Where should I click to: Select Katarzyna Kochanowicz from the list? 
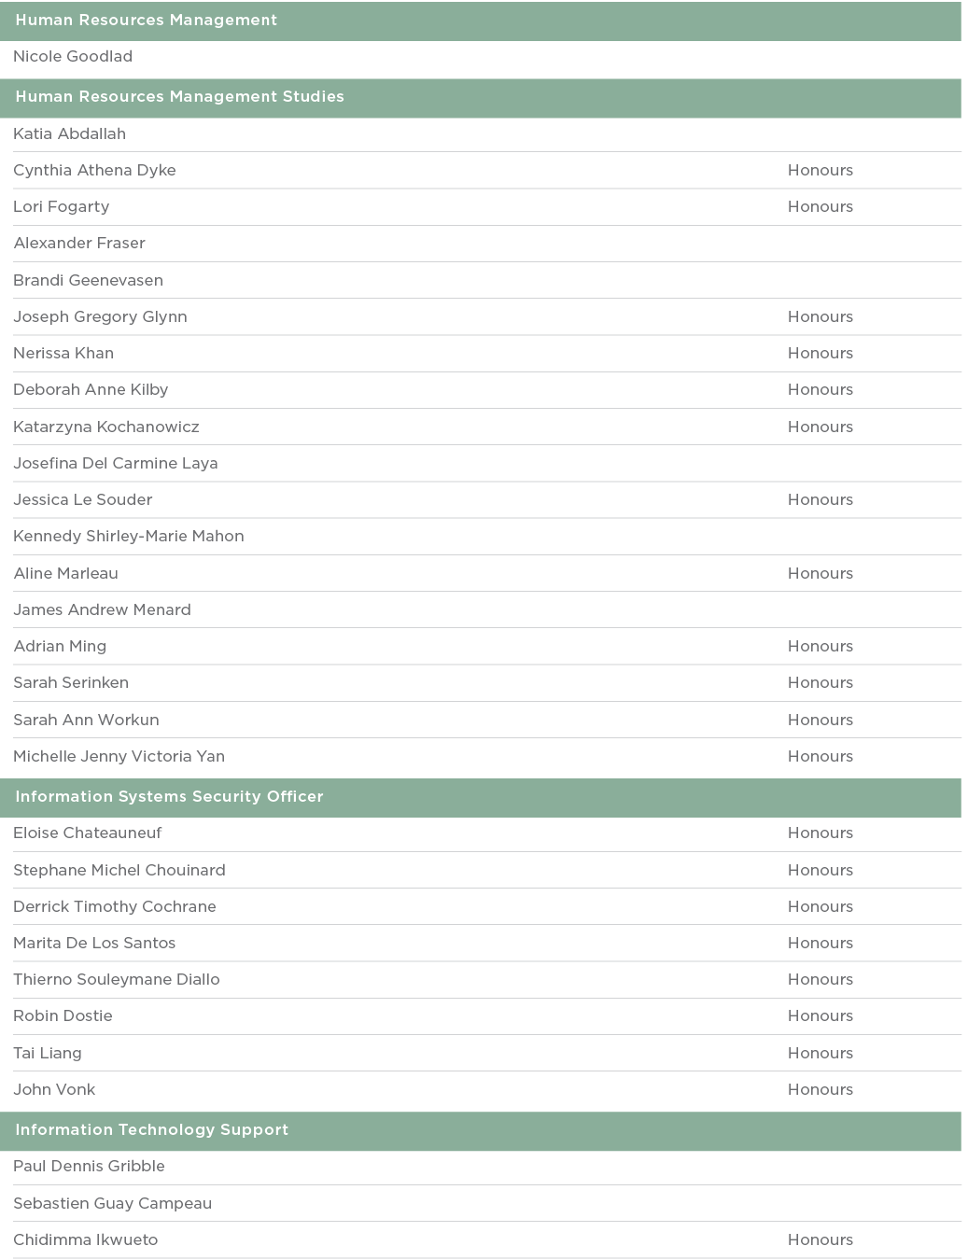105,427
